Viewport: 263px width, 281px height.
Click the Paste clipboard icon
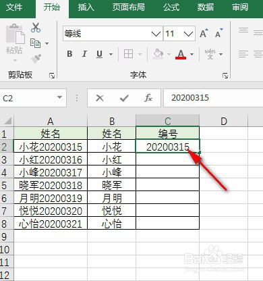click(x=15, y=34)
